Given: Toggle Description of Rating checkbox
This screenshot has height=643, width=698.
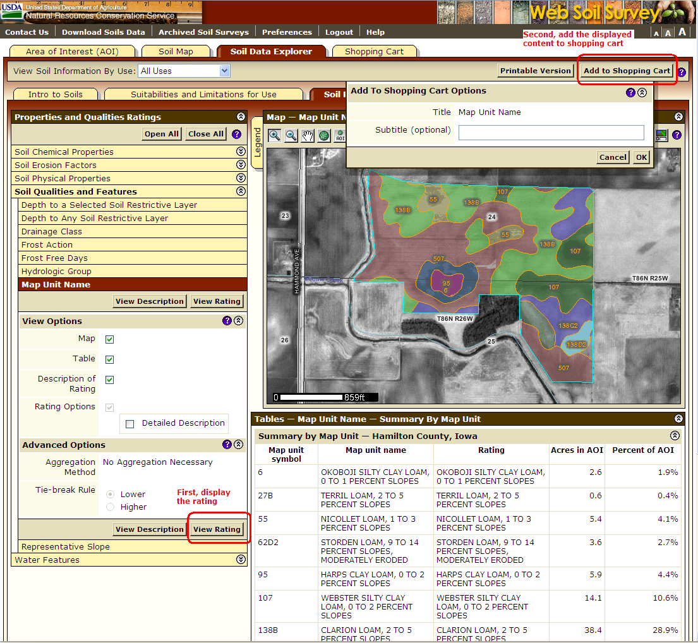Looking at the screenshot, I should click(x=109, y=380).
